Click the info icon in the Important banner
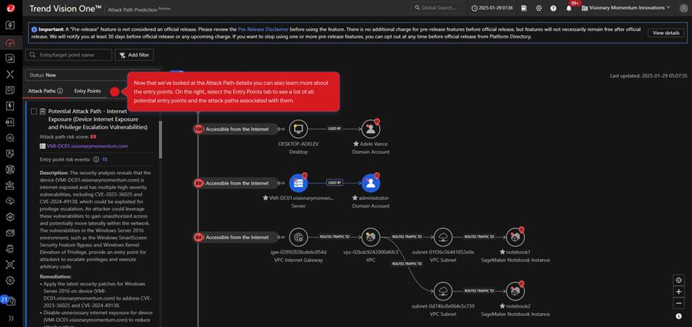692x327 pixels. point(34,29)
